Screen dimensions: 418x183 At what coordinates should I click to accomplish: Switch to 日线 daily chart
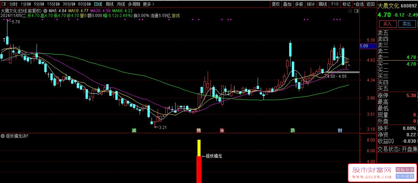point(98,4)
